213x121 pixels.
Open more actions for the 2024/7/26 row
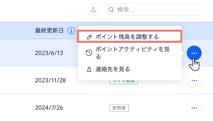(x=194, y=108)
